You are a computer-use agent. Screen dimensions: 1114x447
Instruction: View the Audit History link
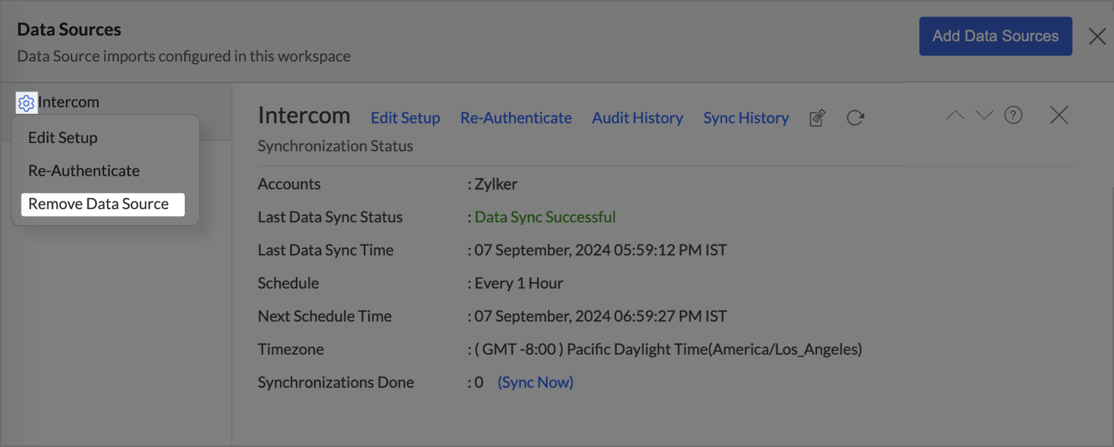[637, 118]
